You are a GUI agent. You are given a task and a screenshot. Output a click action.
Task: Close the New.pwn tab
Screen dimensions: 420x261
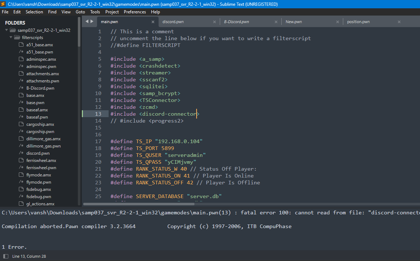click(337, 22)
